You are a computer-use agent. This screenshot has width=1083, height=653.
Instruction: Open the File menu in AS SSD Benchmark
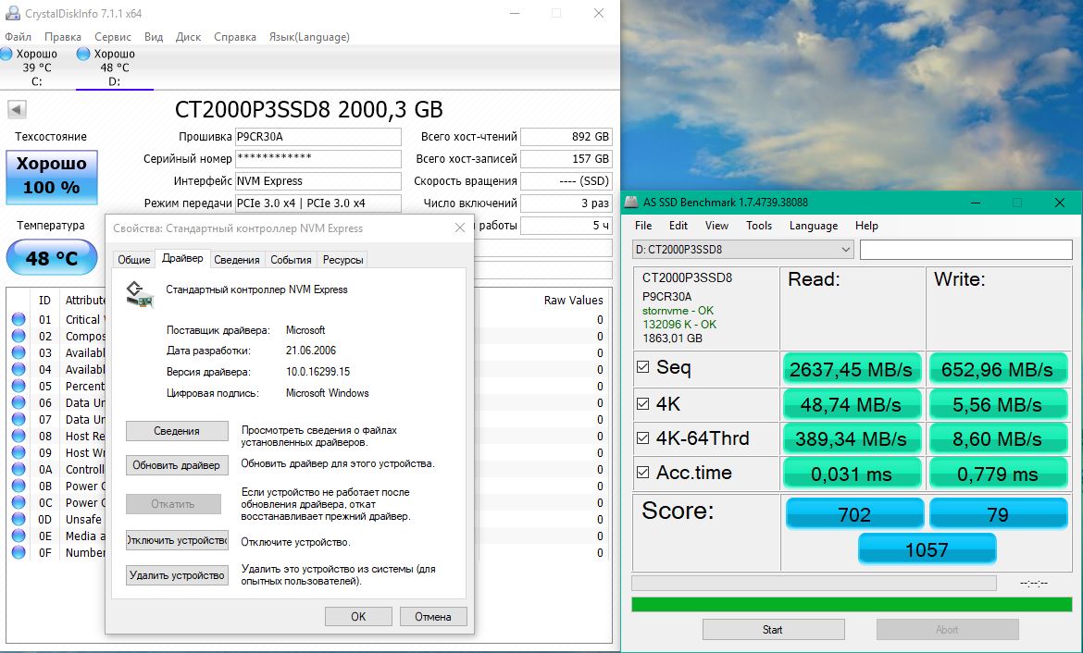643,225
